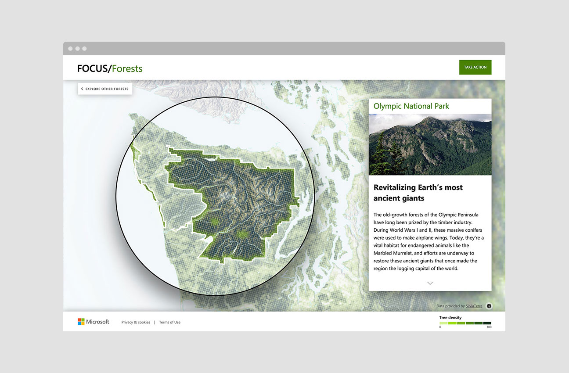Click the Take Action button
This screenshot has height=373, width=569.
pyautogui.click(x=475, y=67)
